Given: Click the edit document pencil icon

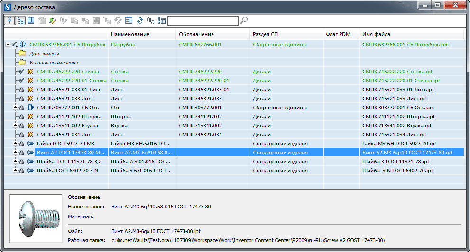Looking at the screenshot, I should (x=52, y=20).
